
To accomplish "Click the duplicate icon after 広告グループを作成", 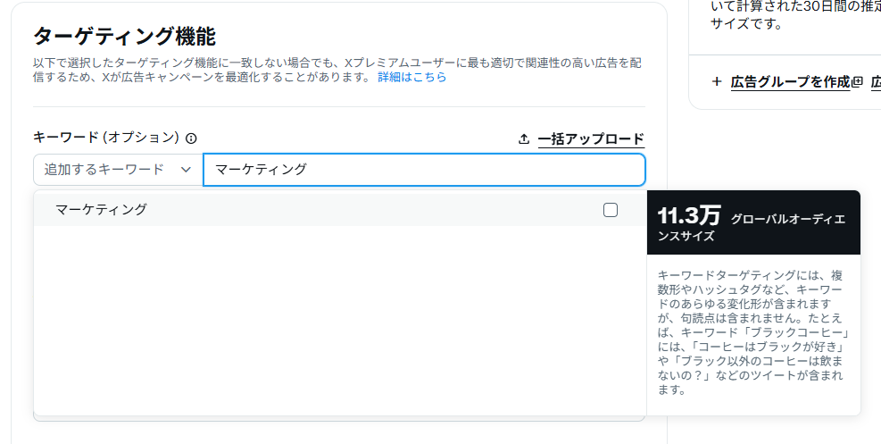I will [x=857, y=82].
